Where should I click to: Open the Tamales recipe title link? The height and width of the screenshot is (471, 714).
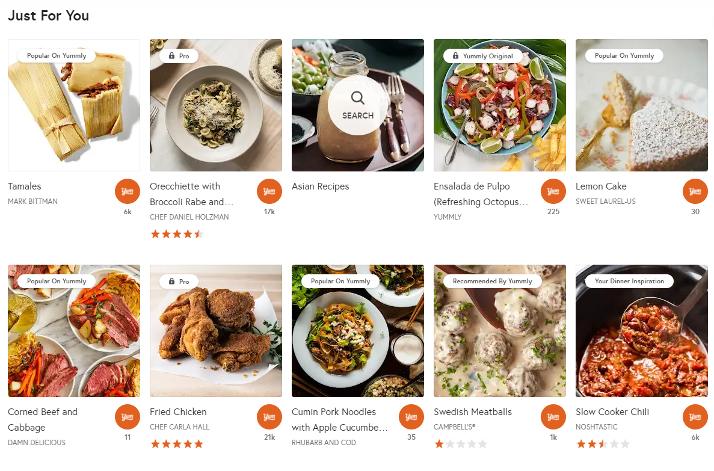[25, 186]
